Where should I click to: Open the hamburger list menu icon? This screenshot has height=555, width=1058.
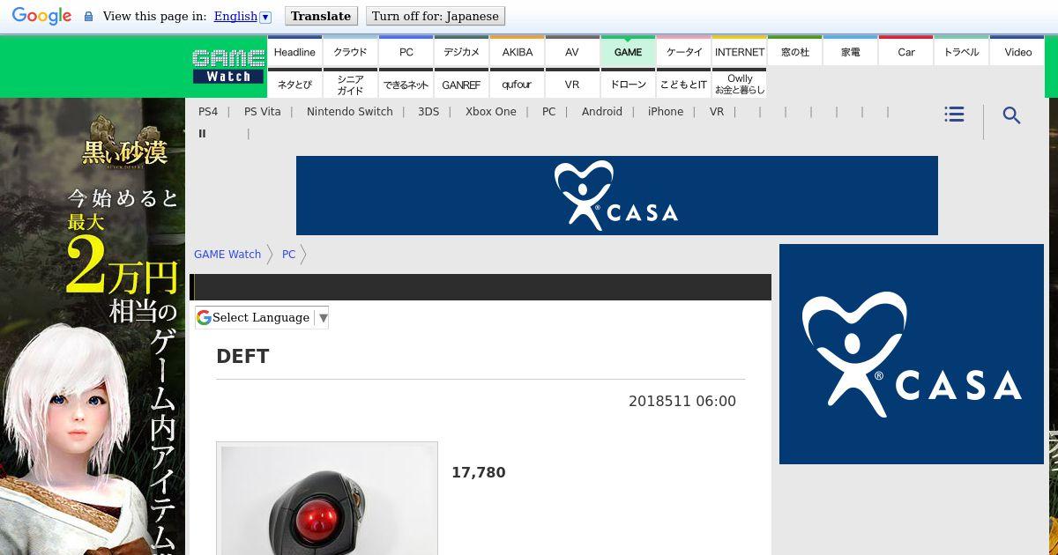pyautogui.click(x=954, y=115)
